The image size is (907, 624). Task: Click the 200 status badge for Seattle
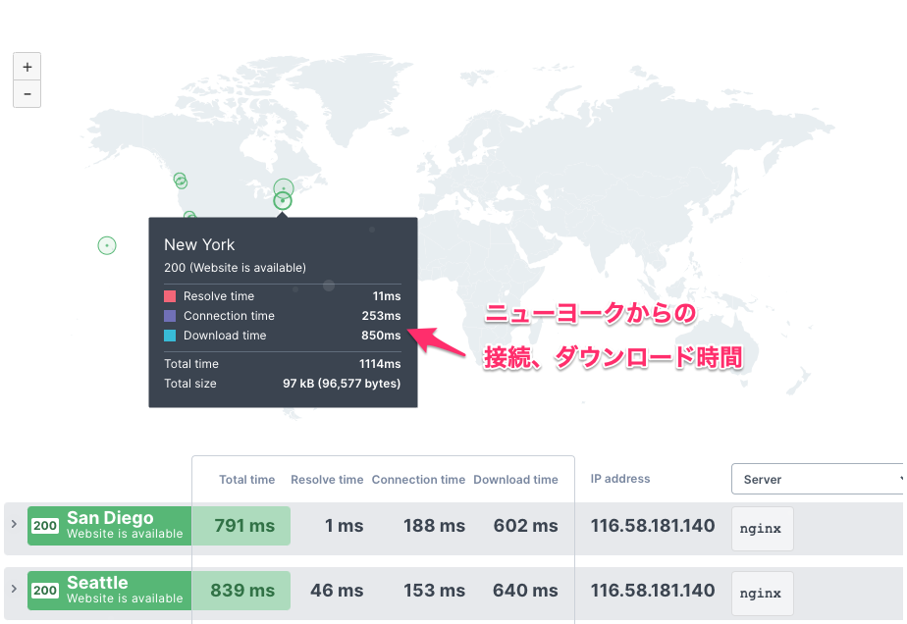45,591
